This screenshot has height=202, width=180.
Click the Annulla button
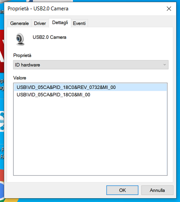point(157,190)
